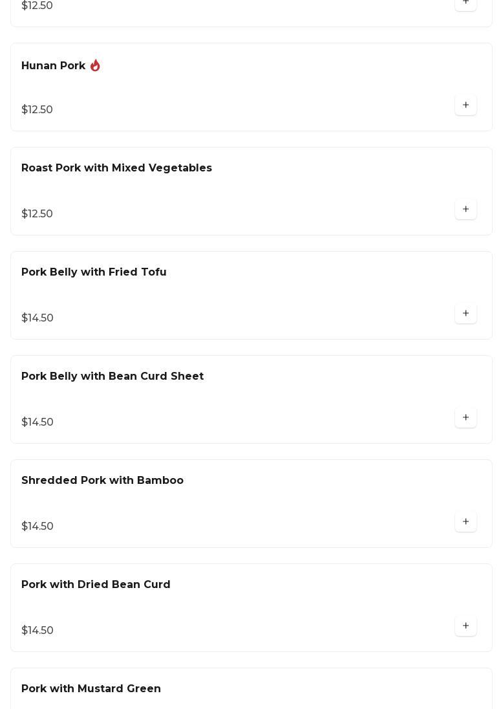Click the $12.50 price on Hunan Pork
Screen dimensions: 503x709
(37, 110)
